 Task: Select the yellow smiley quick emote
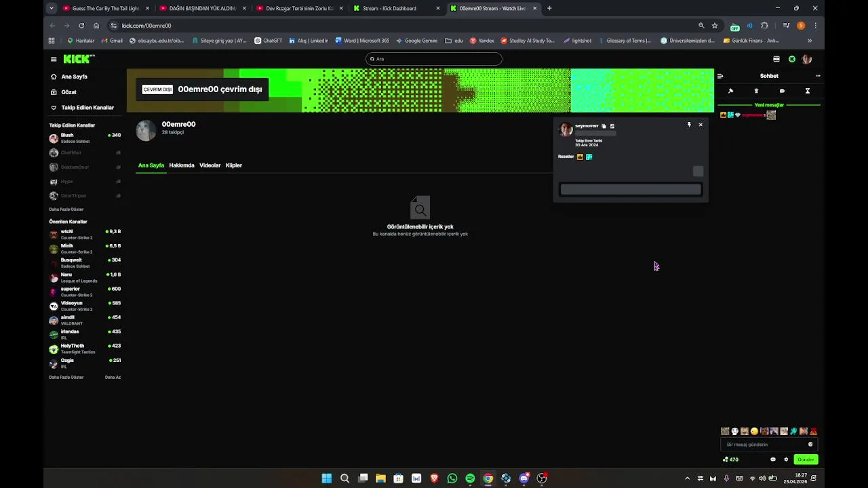(x=754, y=431)
